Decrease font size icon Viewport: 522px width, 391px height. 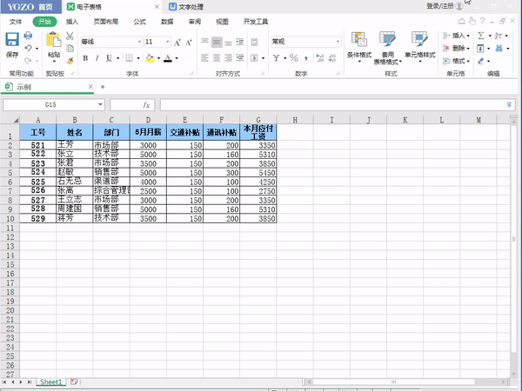coord(189,43)
